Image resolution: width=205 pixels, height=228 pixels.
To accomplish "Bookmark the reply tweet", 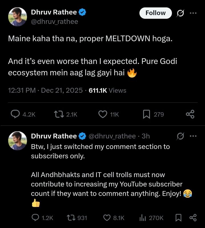I will 178,218.
